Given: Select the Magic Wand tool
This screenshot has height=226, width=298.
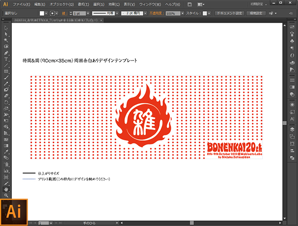Looking at the screenshot, I should (6, 40).
